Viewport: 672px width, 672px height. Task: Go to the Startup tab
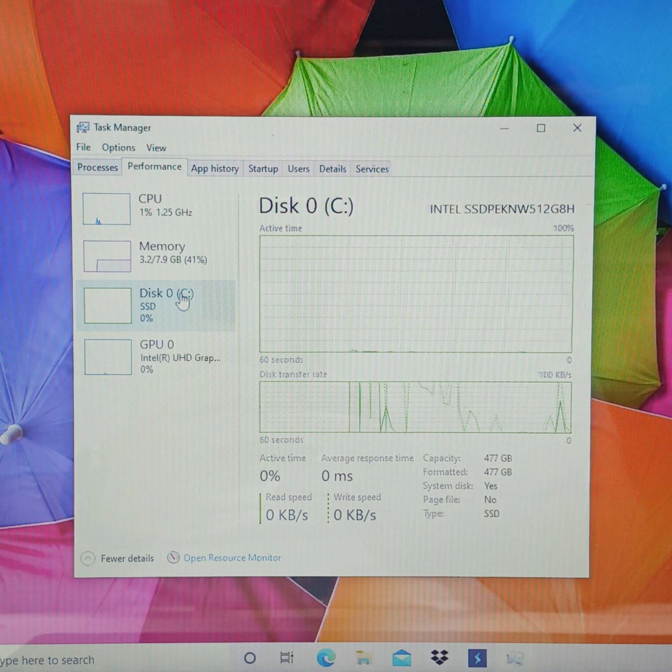tap(263, 169)
